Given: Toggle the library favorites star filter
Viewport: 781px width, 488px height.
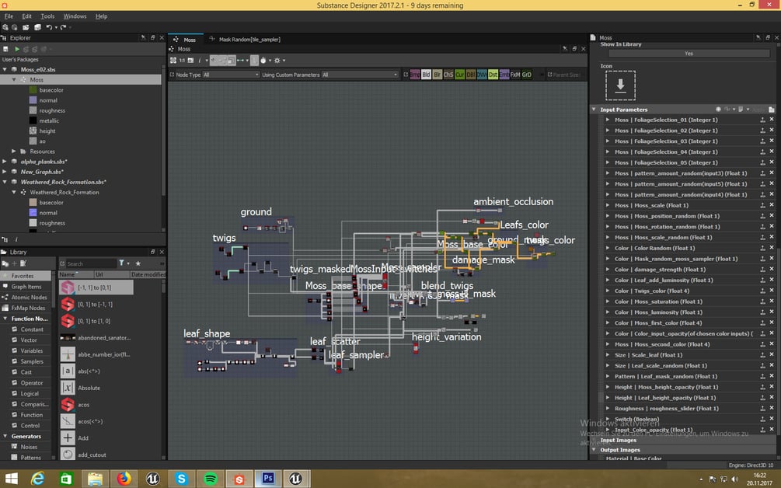Looking at the screenshot, I should tap(138, 263).
